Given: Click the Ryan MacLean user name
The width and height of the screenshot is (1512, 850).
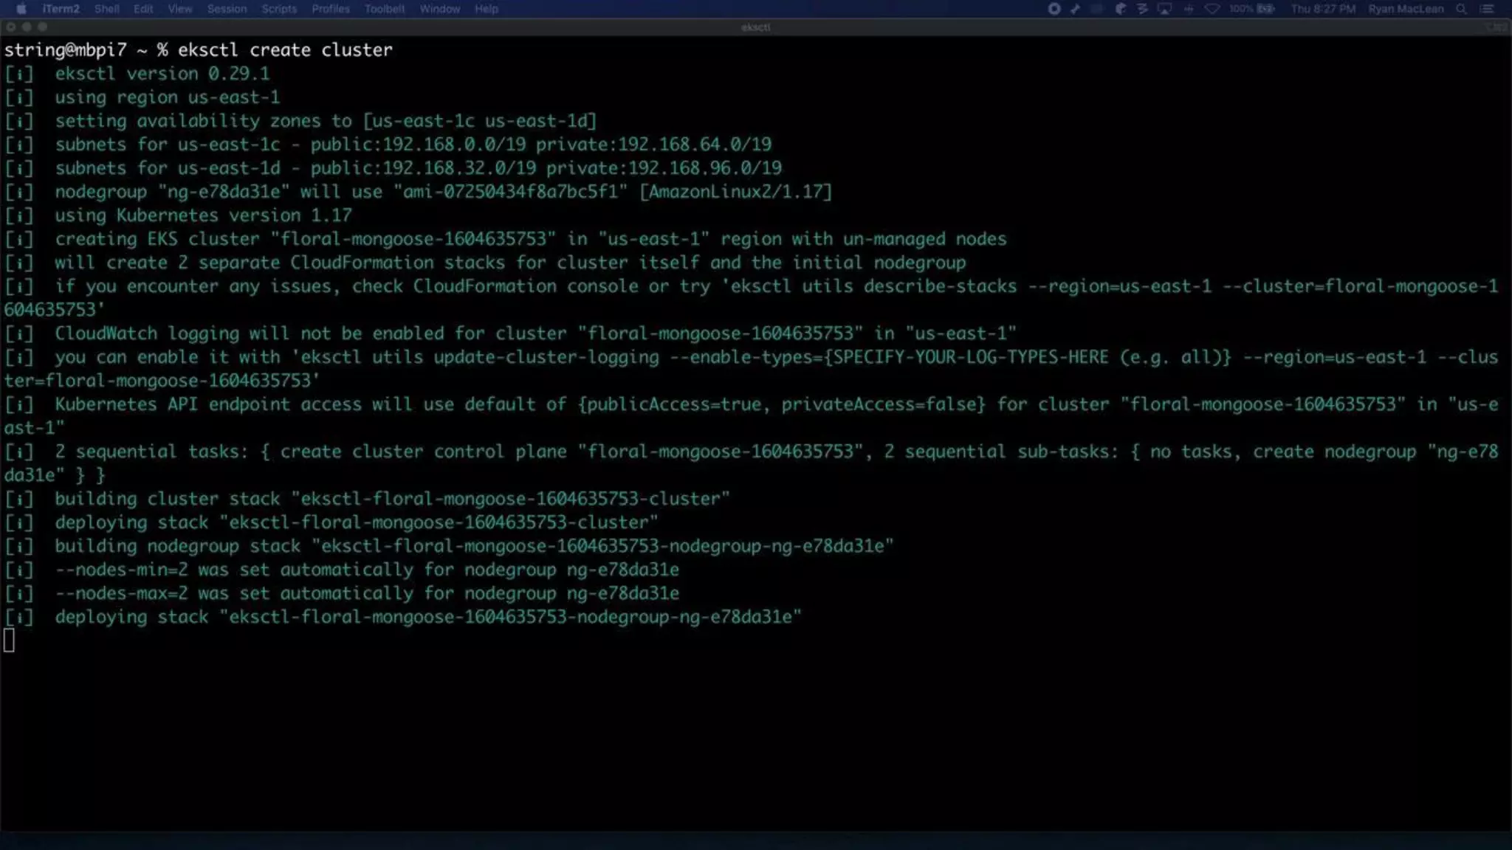Looking at the screenshot, I should pos(1406,9).
